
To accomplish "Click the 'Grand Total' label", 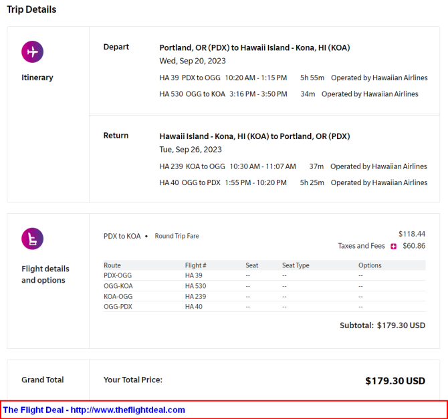I will [43, 380].
